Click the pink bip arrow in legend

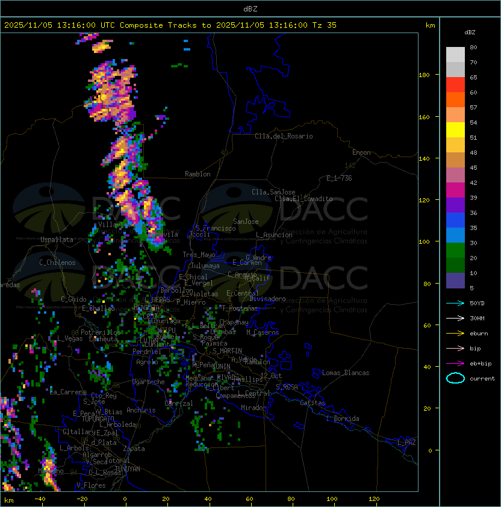click(x=455, y=348)
